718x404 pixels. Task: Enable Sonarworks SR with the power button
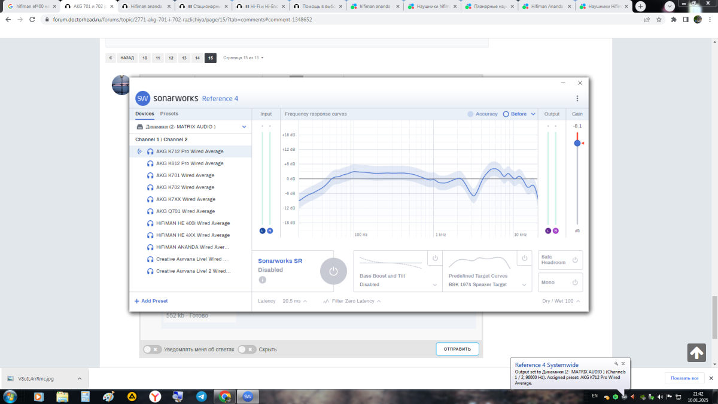tap(333, 271)
